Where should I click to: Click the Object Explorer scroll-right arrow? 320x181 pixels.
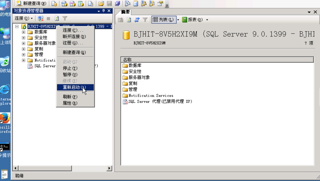coord(109,168)
